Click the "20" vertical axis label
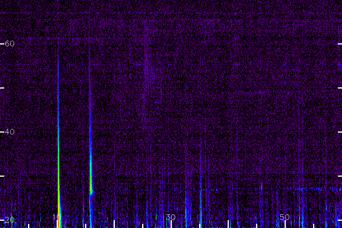 [x=9, y=220]
